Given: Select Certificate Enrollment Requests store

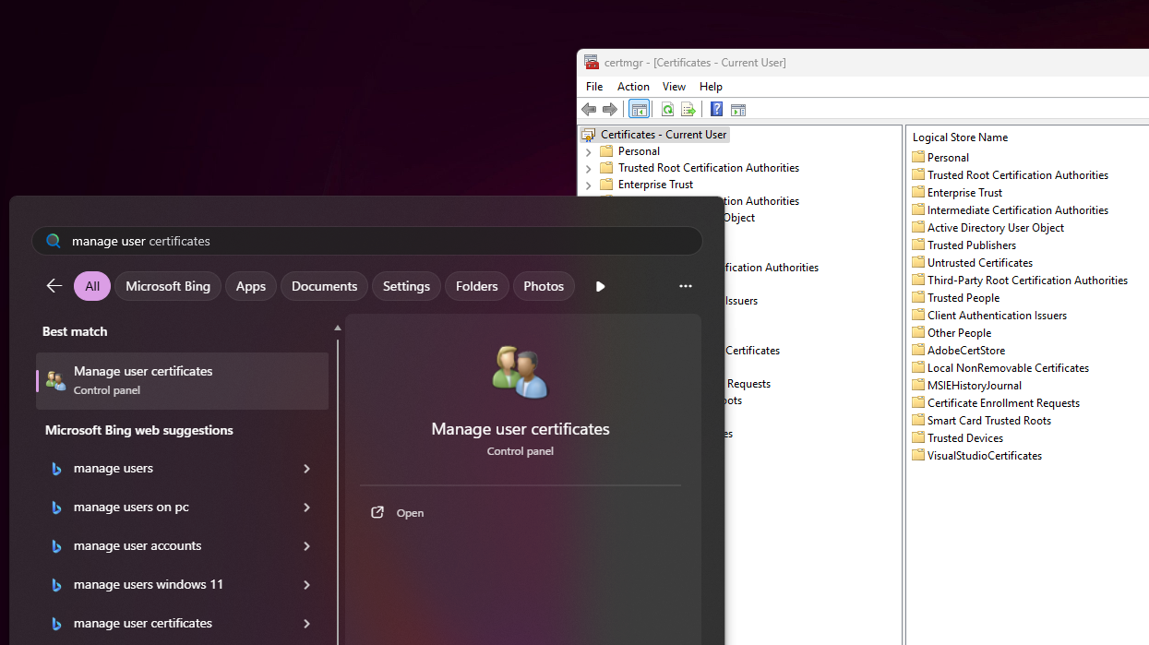Looking at the screenshot, I should tap(1003, 403).
